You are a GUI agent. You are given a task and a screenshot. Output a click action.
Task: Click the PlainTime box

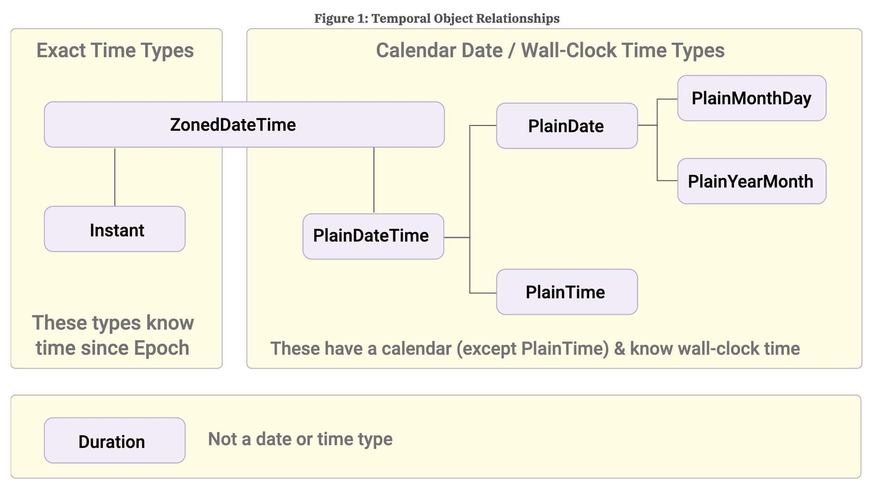pyautogui.click(x=566, y=292)
